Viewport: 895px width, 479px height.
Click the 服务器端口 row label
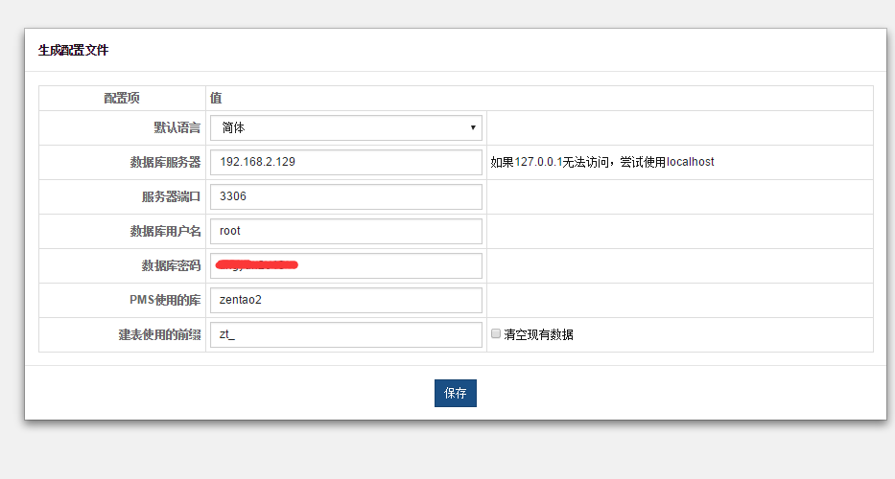(171, 196)
